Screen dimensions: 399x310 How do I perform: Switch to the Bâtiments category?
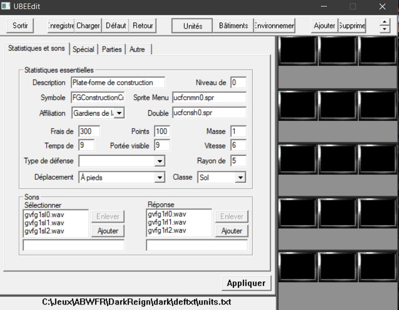[233, 26]
